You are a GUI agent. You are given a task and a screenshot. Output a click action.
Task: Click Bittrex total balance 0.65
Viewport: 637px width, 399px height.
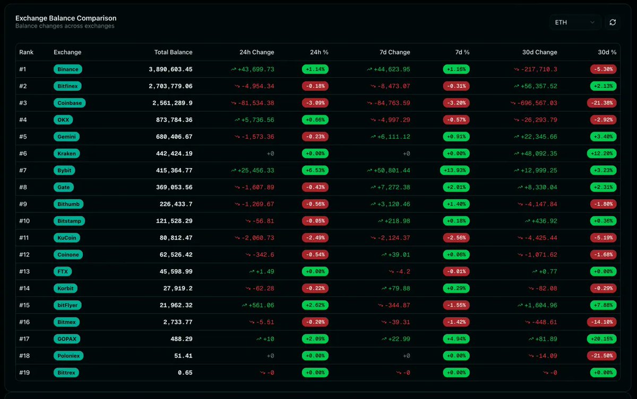coord(185,373)
